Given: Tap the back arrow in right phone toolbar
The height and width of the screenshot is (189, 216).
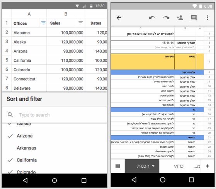Looking at the screenshot, I should click(119, 18).
